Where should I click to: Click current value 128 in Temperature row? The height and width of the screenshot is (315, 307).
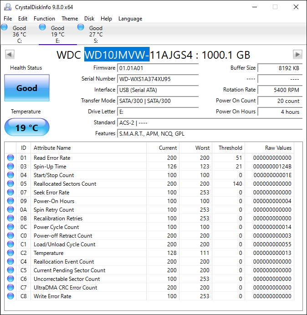click(x=172, y=253)
